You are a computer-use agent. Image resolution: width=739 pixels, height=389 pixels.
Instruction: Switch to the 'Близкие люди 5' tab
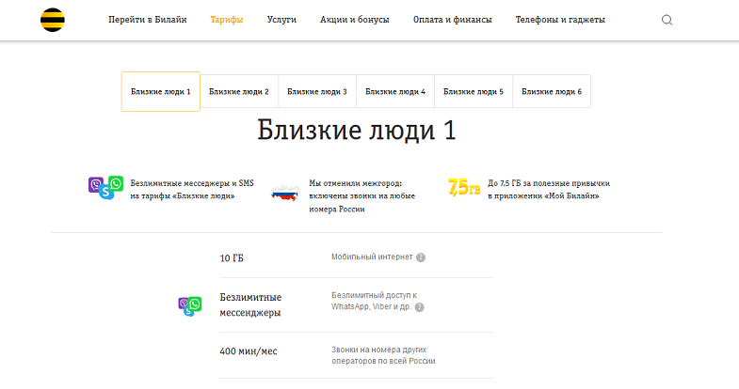(474, 92)
